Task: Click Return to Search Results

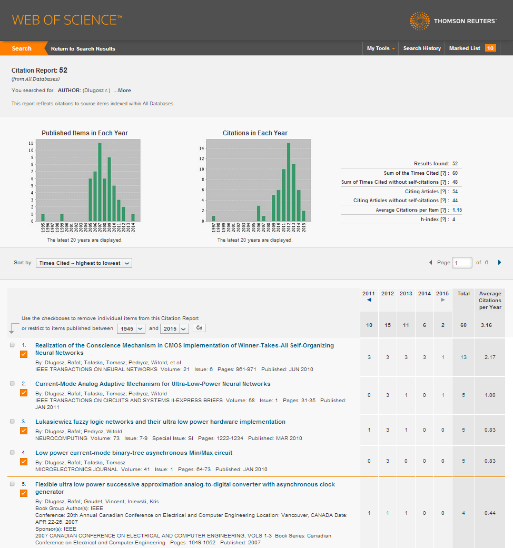Action: point(83,48)
